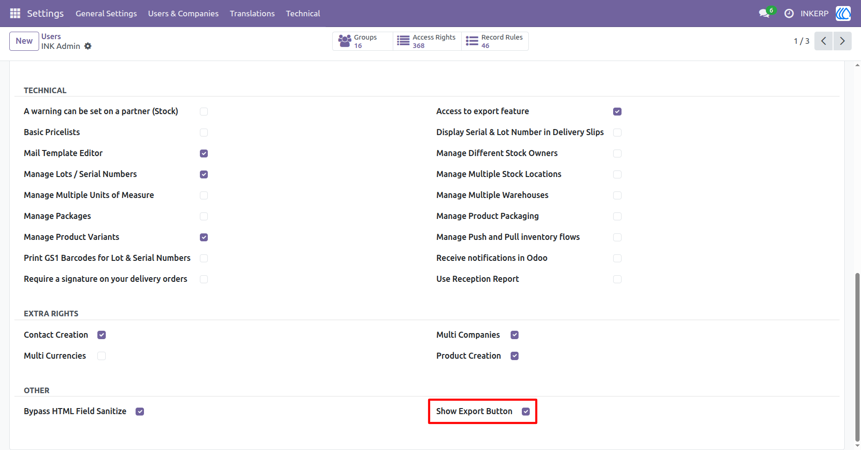
Task: Uncheck Product Creation checkbox
Action: [x=514, y=356]
